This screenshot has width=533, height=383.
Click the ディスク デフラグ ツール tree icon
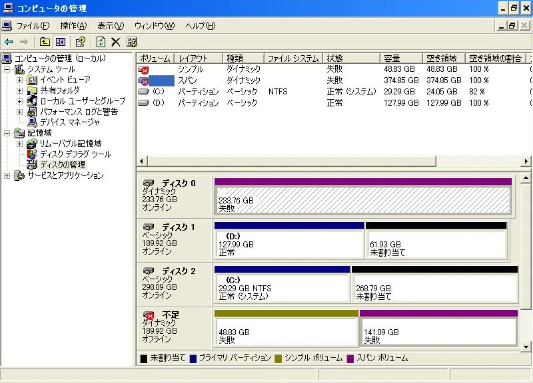click(x=32, y=154)
